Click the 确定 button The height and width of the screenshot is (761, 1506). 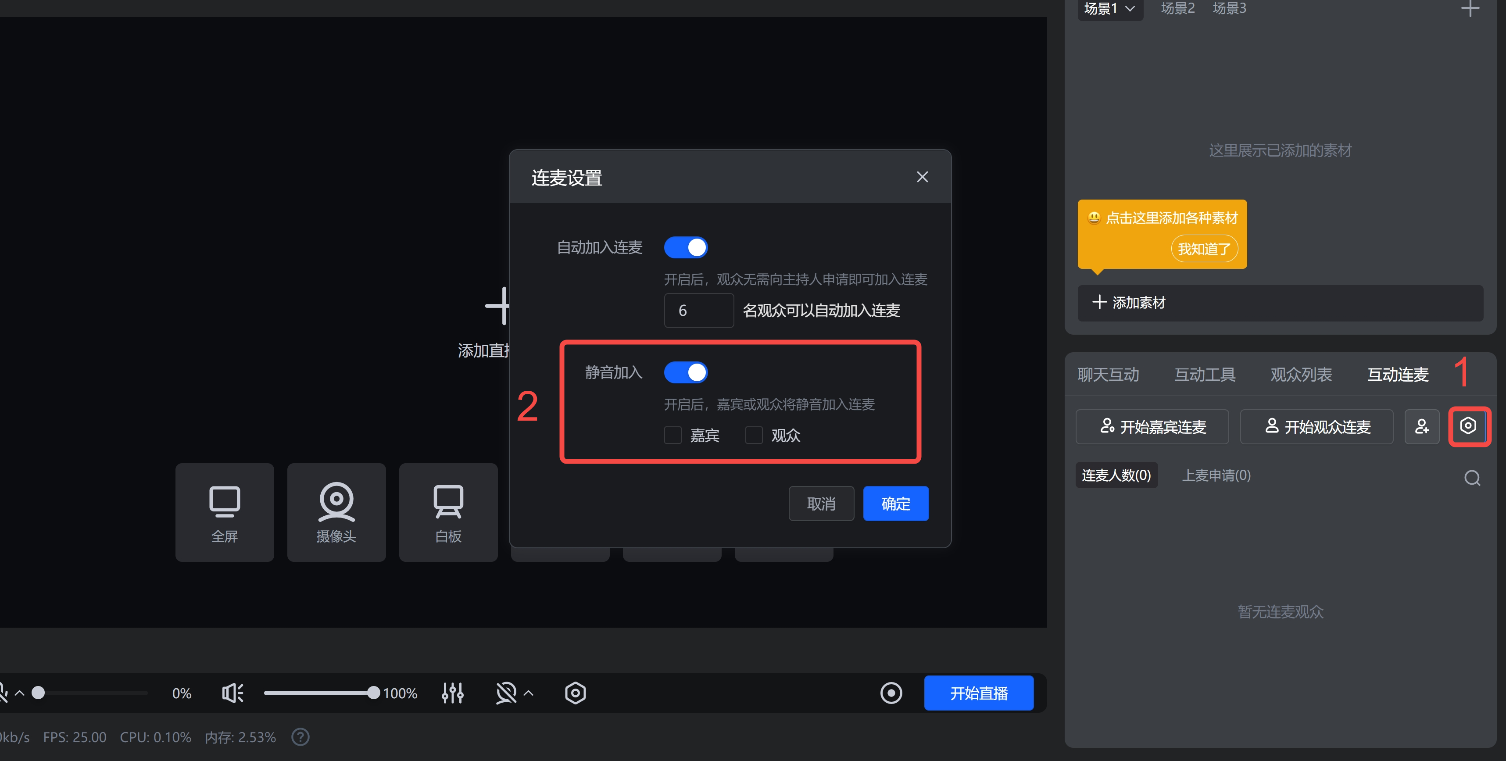click(x=895, y=503)
